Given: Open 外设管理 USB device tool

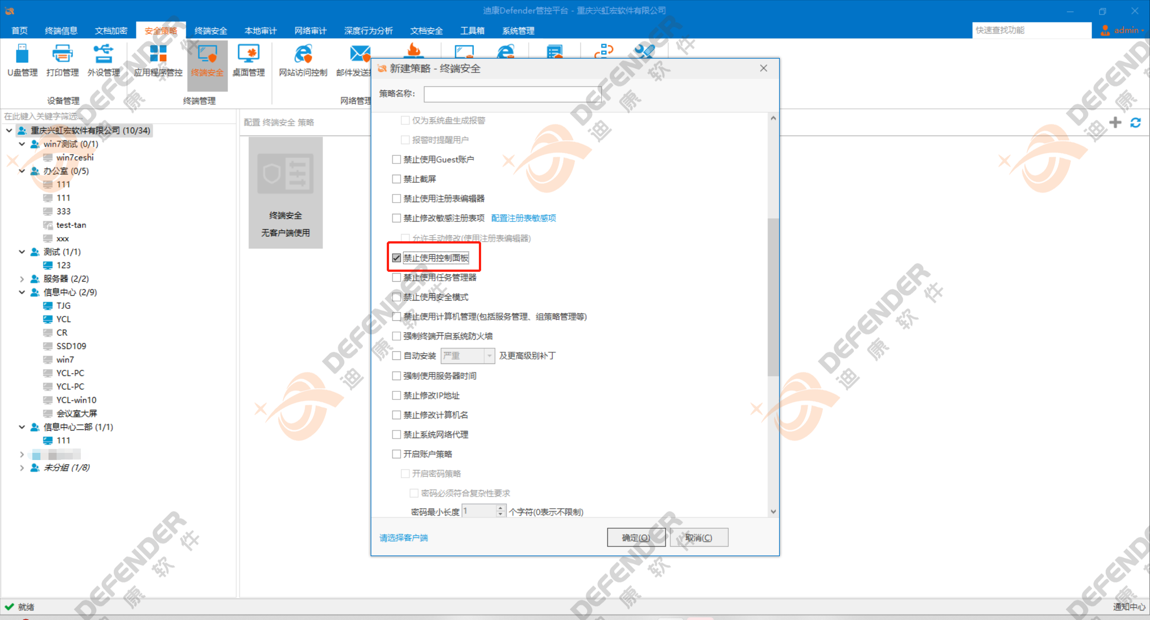Looking at the screenshot, I should [103, 60].
